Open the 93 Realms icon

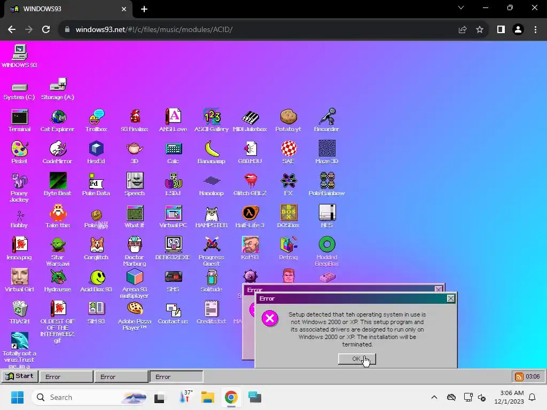click(x=135, y=121)
